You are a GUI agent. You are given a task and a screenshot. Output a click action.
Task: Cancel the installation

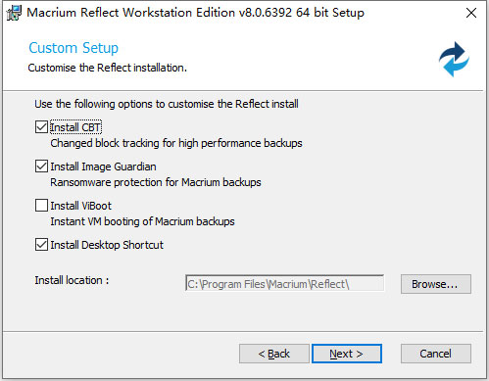click(x=436, y=354)
